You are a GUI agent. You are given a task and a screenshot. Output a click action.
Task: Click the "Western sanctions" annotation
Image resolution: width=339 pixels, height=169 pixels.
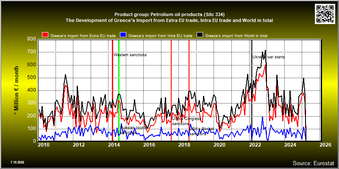pos(130,55)
